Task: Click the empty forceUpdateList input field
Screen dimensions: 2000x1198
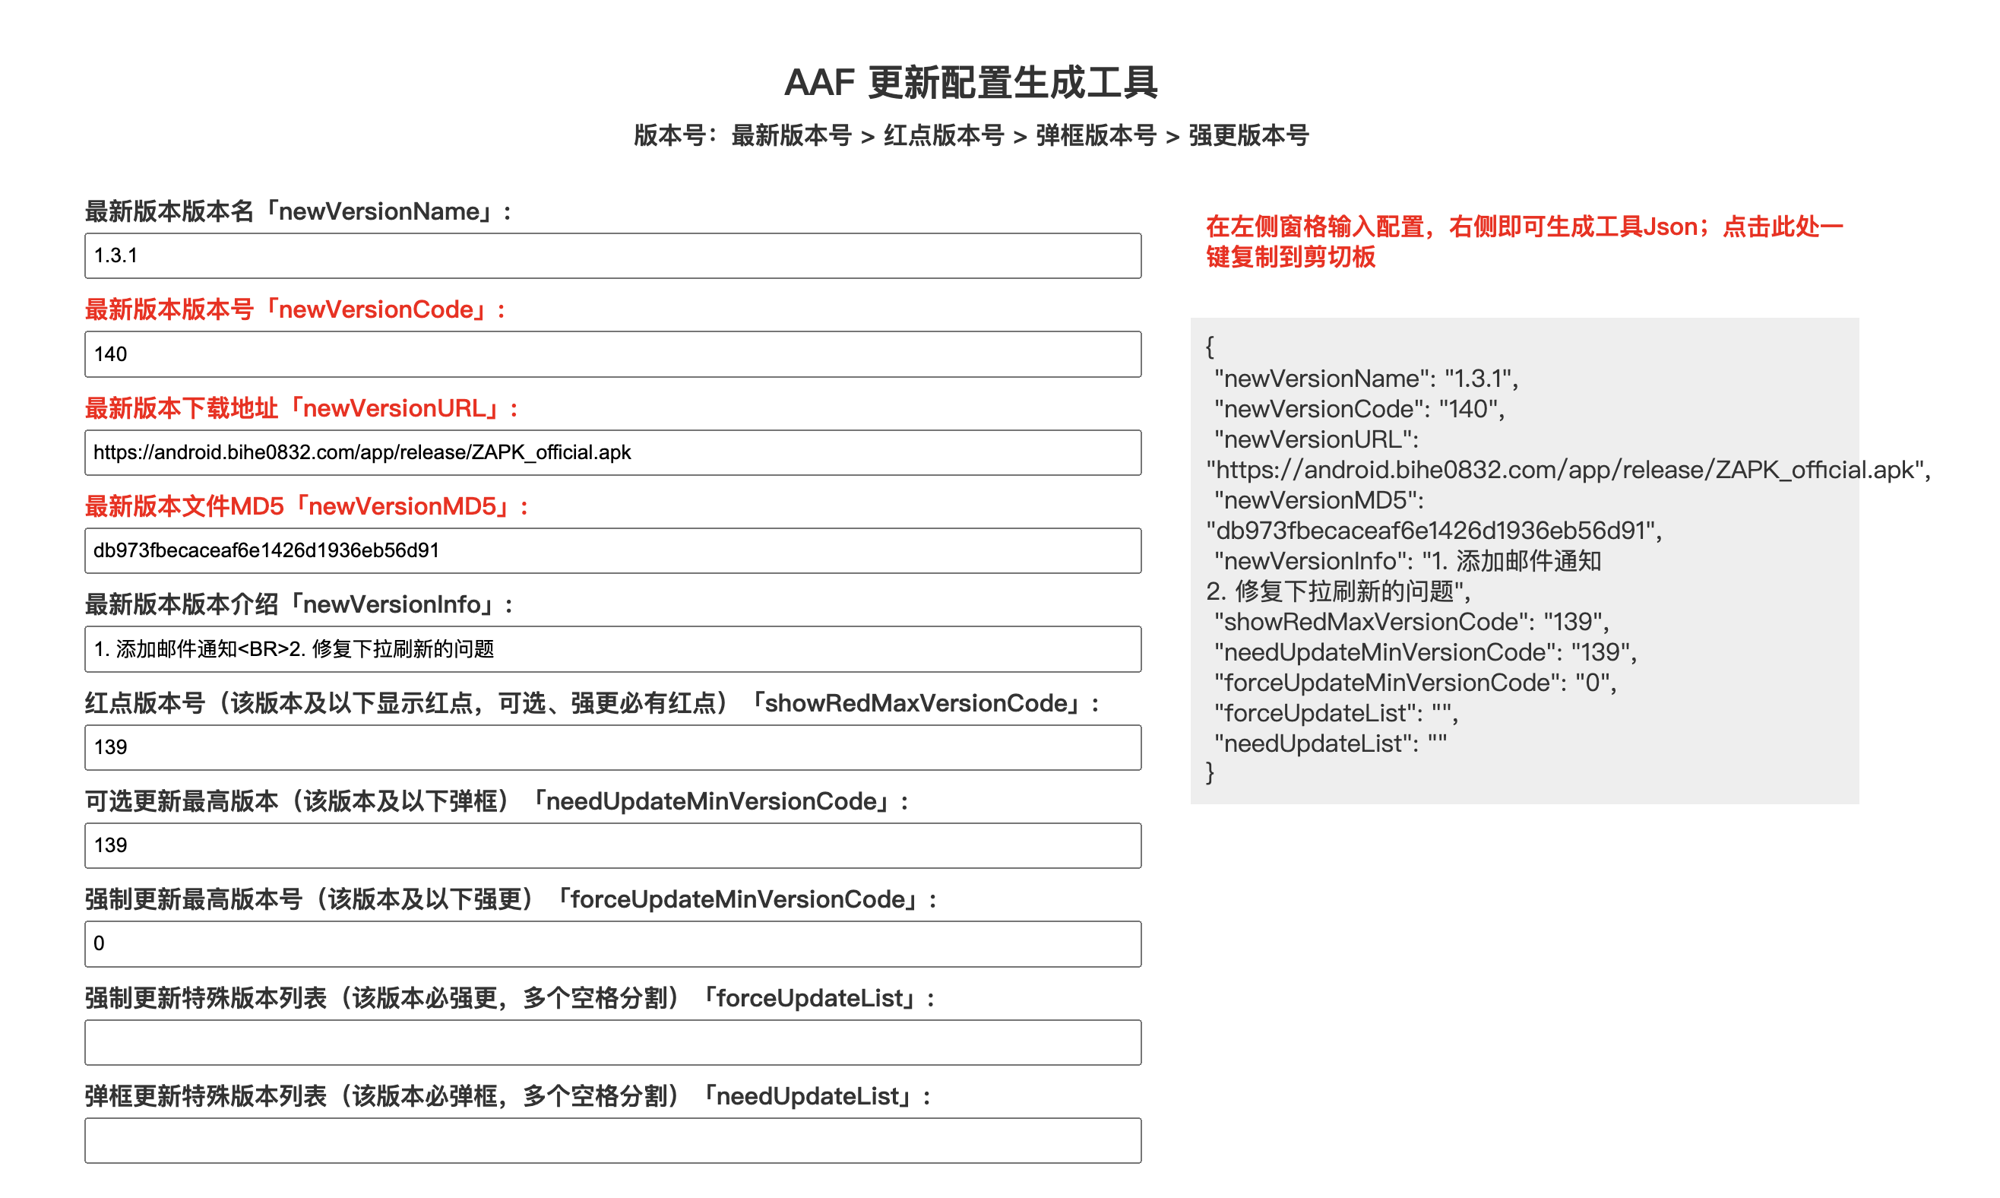Action: [612, 1042]
